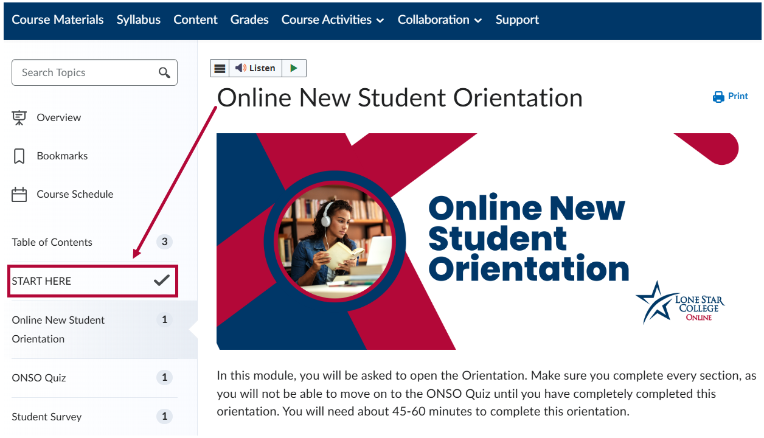
Task: Click the Online New Student Orientation banner image
Action: point(477,240)
